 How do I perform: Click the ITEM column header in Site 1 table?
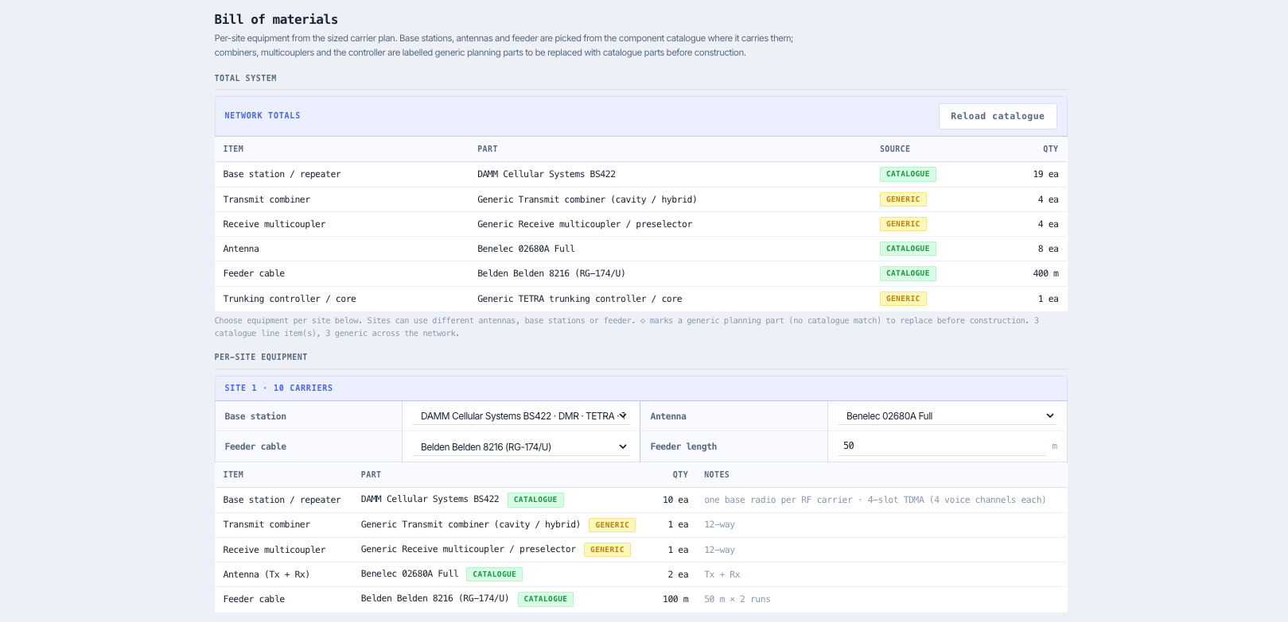pyautogui.click(x=233, y=475)
